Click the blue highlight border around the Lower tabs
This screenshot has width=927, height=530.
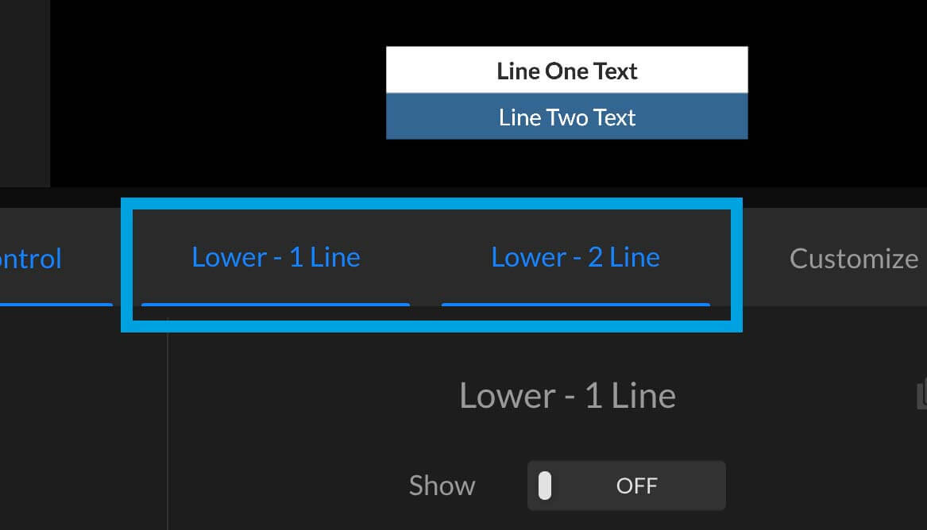coord(431,204)
